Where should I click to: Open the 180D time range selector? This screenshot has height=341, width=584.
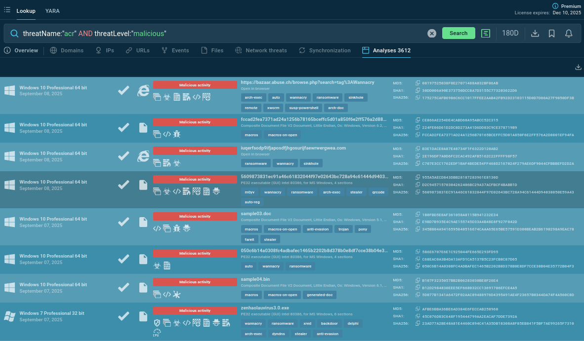[x=510, y=33]
